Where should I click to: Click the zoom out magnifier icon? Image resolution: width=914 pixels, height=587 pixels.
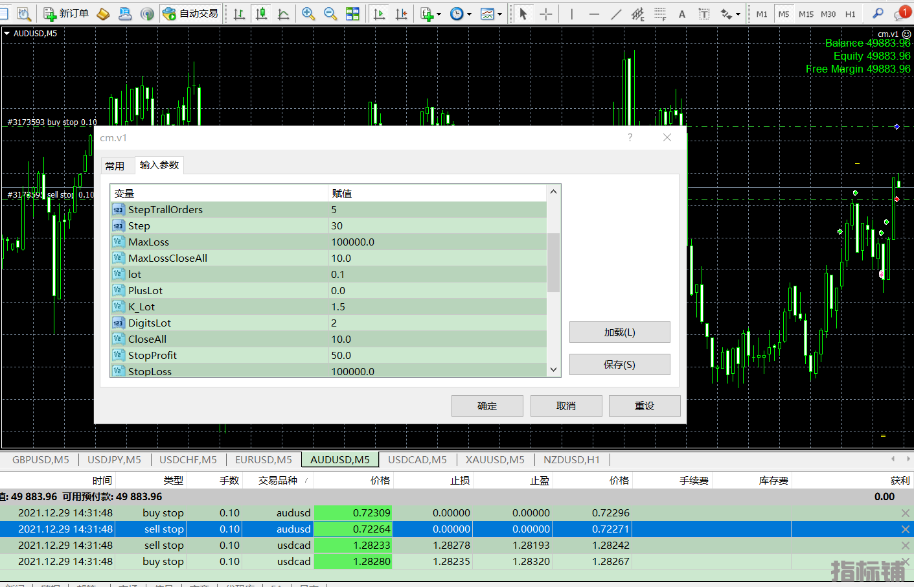coord(330,14)
